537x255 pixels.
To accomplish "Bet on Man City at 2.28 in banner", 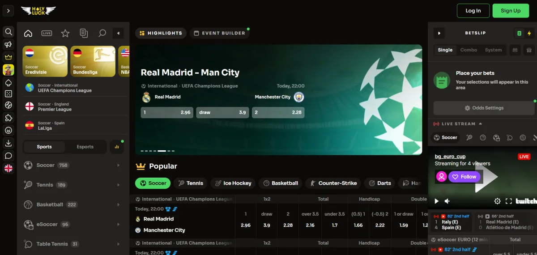I will (x=278, y=112).
